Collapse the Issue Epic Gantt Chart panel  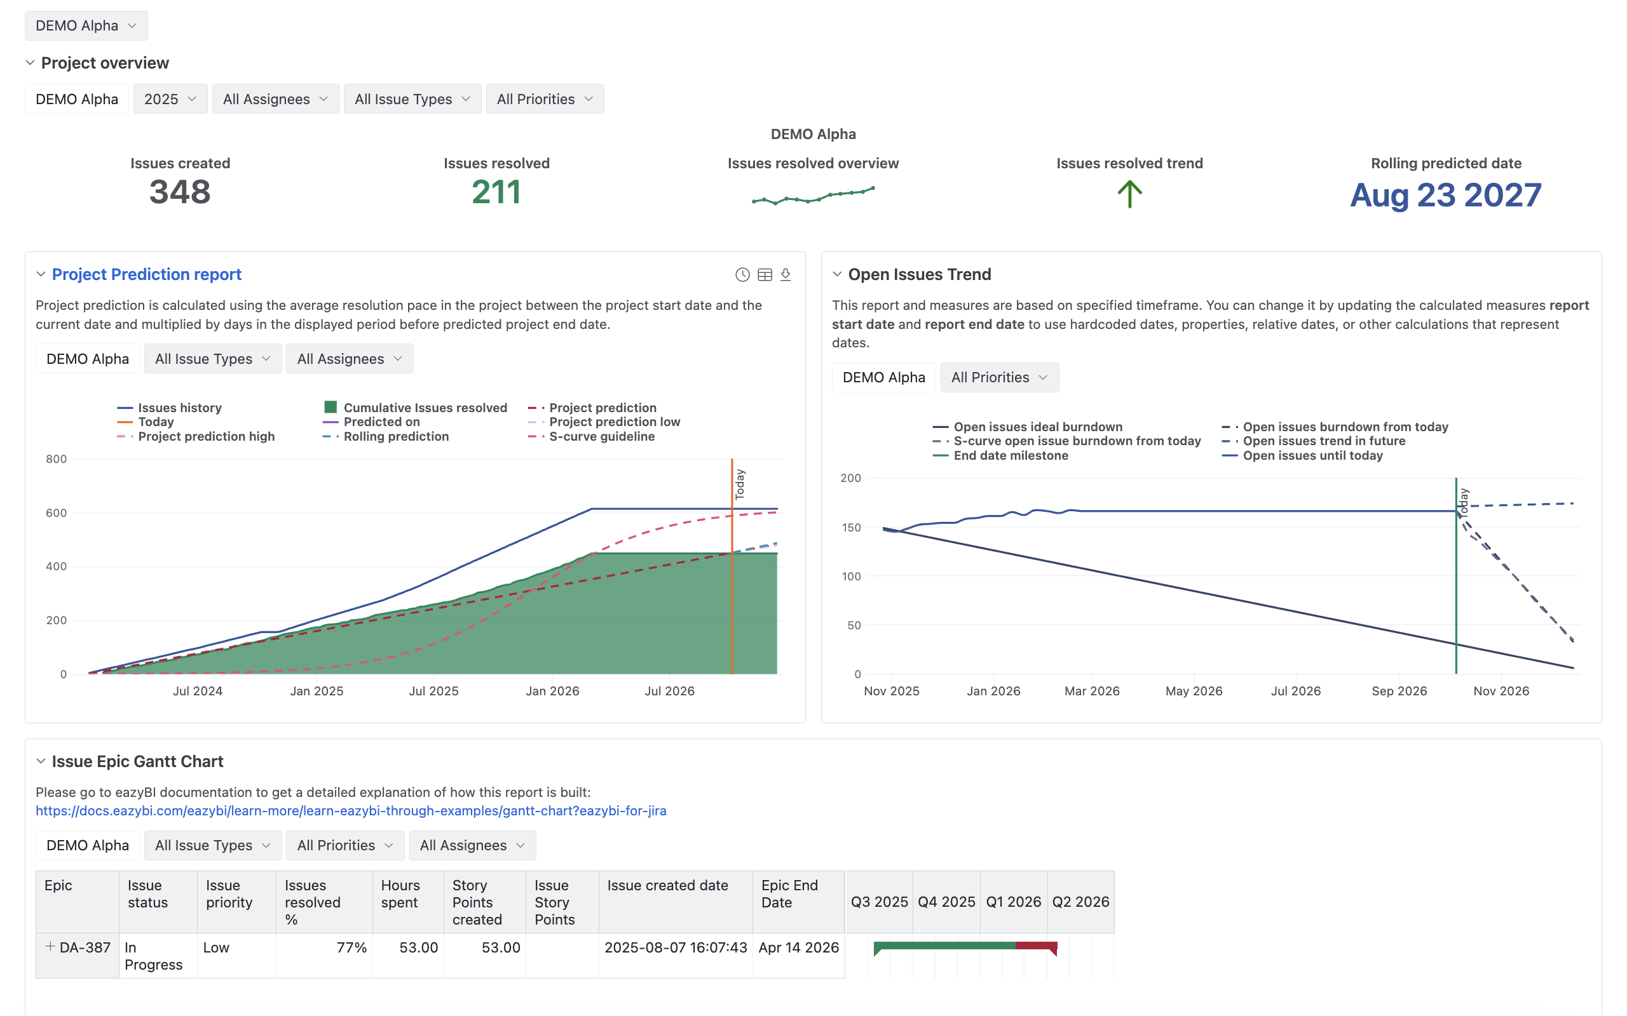(40, 761)
